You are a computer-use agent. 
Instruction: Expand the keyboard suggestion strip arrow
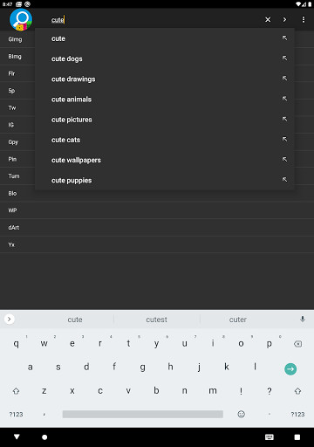10,319
